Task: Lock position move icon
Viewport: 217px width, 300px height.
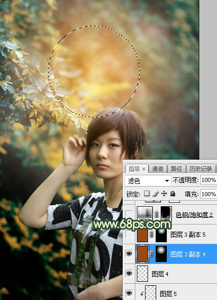Action: 164,194
